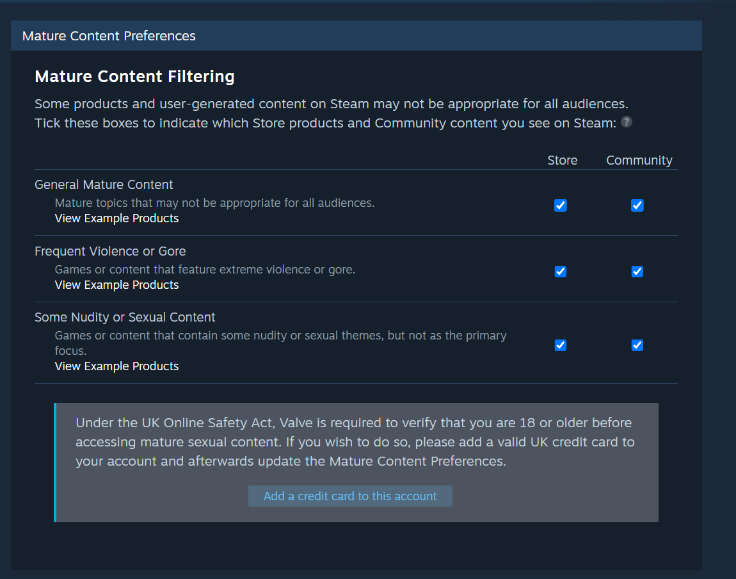
Task: Open View Example Products under Frequent Violence or Gore
Action: (116, 285)
